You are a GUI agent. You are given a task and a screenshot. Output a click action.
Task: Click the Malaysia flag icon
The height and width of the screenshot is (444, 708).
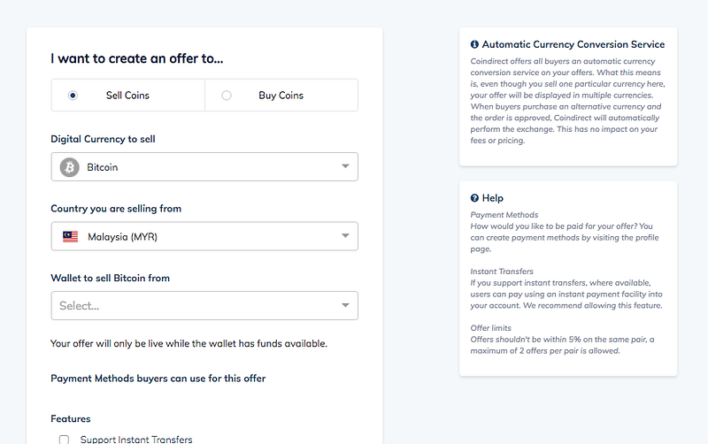tap(70, 236)
